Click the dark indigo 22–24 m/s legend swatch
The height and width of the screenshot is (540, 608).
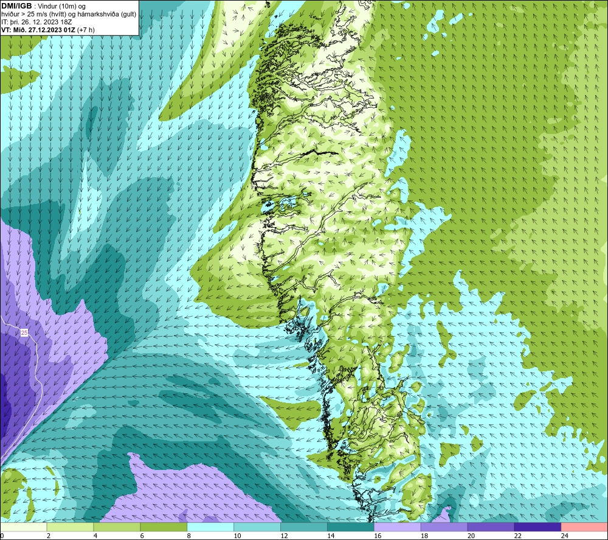(x=537, y=527)
